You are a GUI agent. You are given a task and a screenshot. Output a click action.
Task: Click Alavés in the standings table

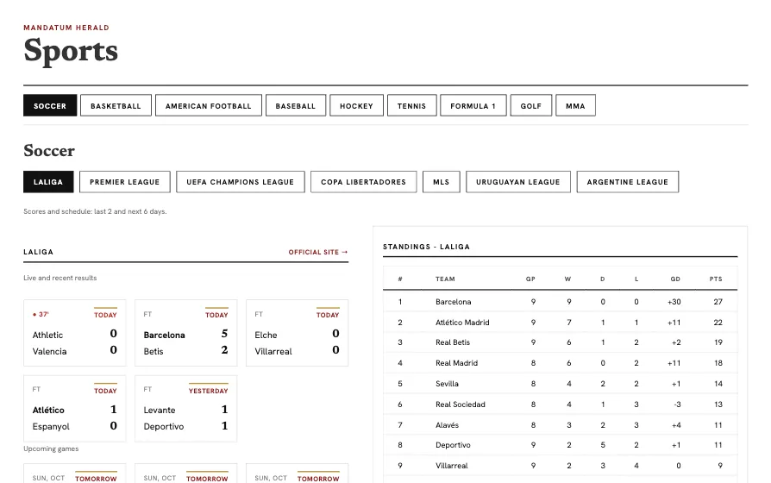tap(447, 425)
